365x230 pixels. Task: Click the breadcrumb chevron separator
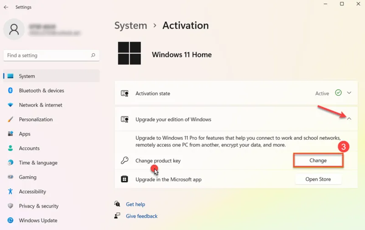pos(155,26)
